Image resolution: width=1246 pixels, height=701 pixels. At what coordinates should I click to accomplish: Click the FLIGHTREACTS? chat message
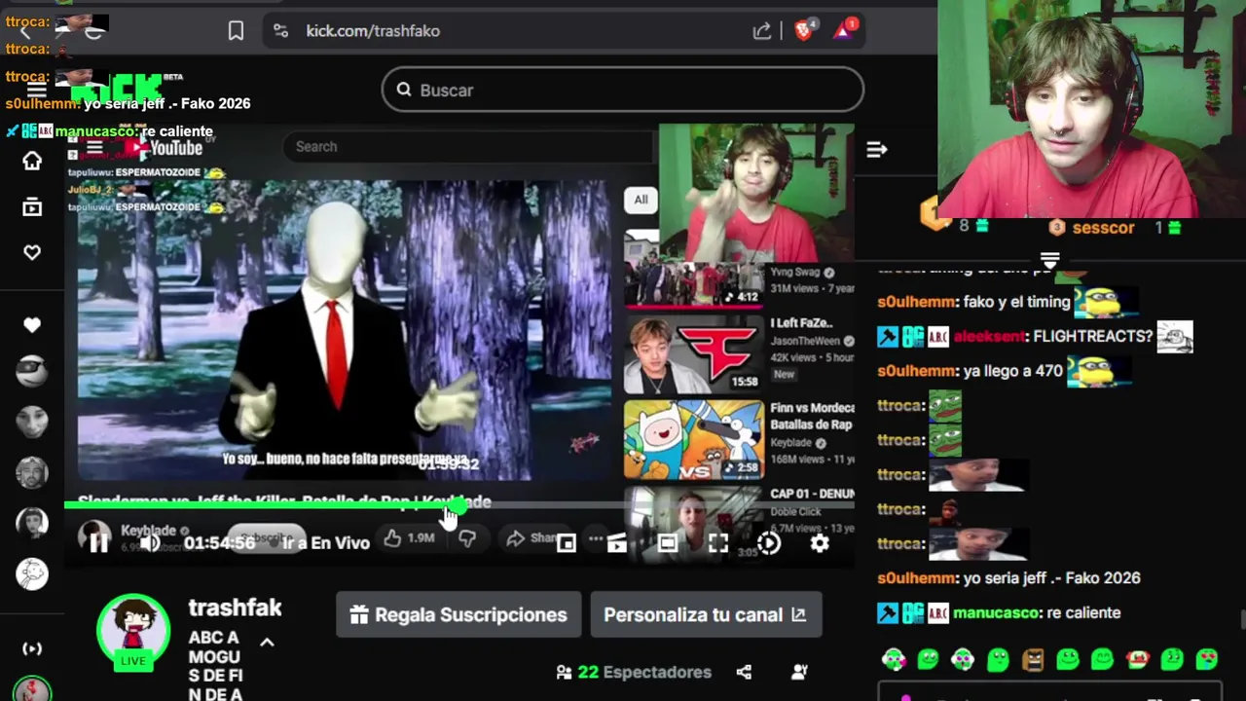(1092, 336)
